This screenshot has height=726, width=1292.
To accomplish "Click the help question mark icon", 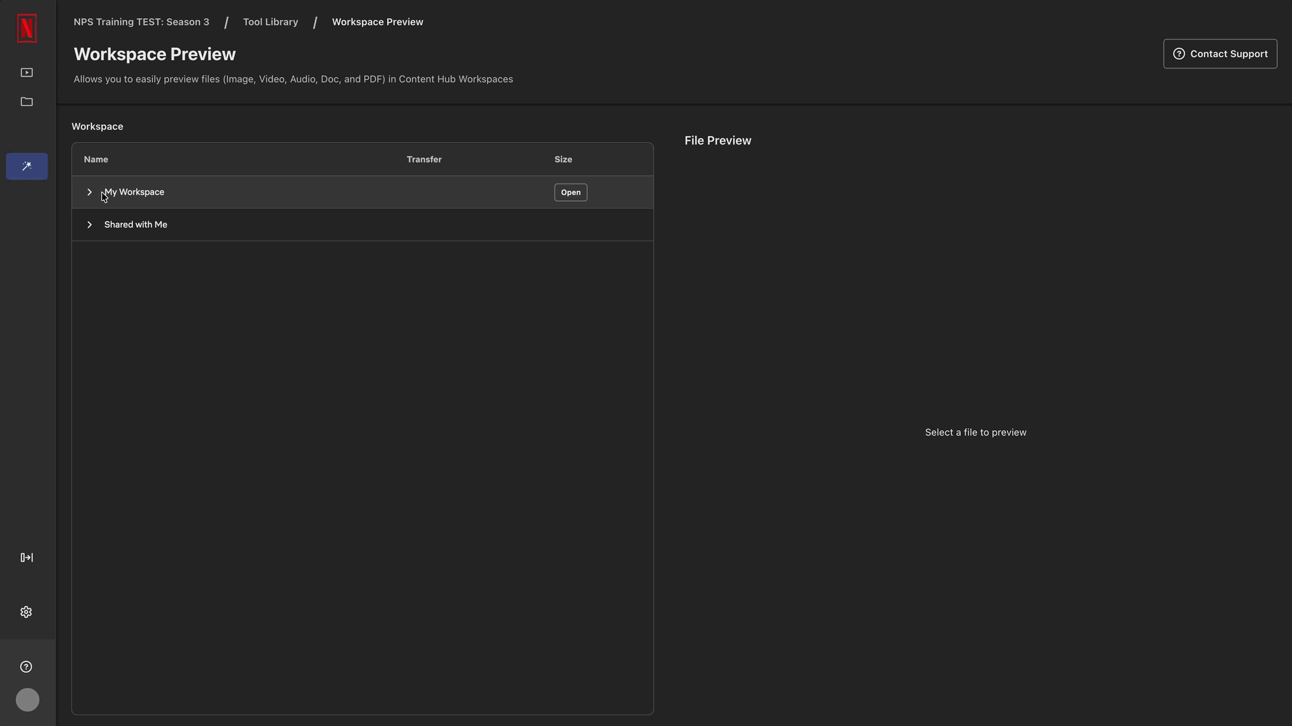I will point(26,666).
